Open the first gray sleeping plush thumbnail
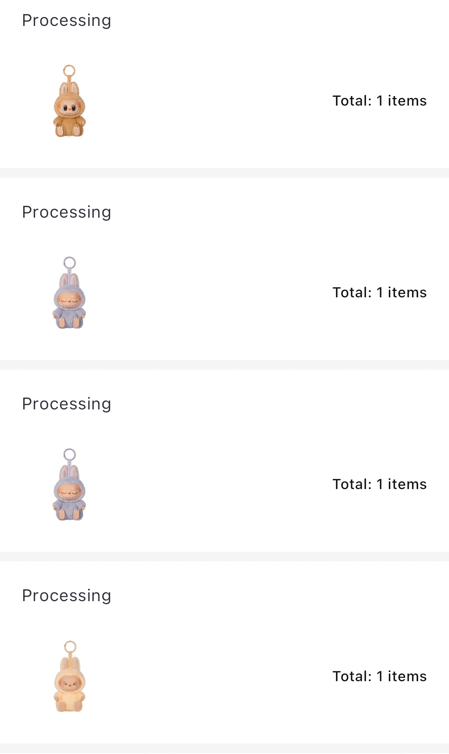 69,293
